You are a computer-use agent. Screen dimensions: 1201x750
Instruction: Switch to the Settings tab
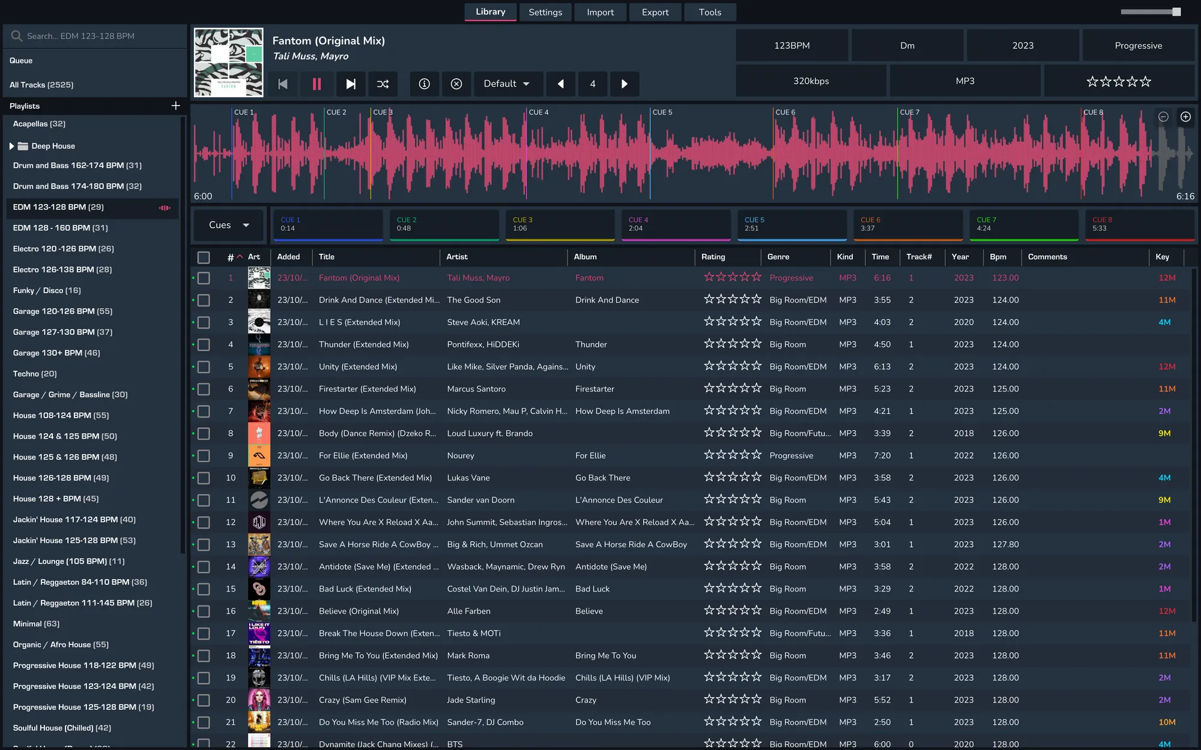tap(545, 12)
